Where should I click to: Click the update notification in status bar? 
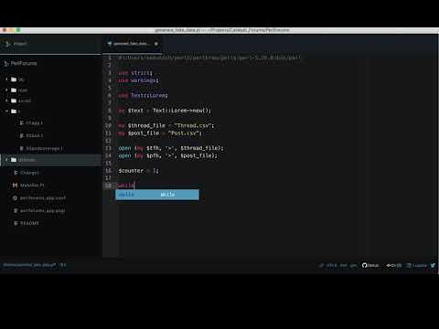(x=416, y=265)
